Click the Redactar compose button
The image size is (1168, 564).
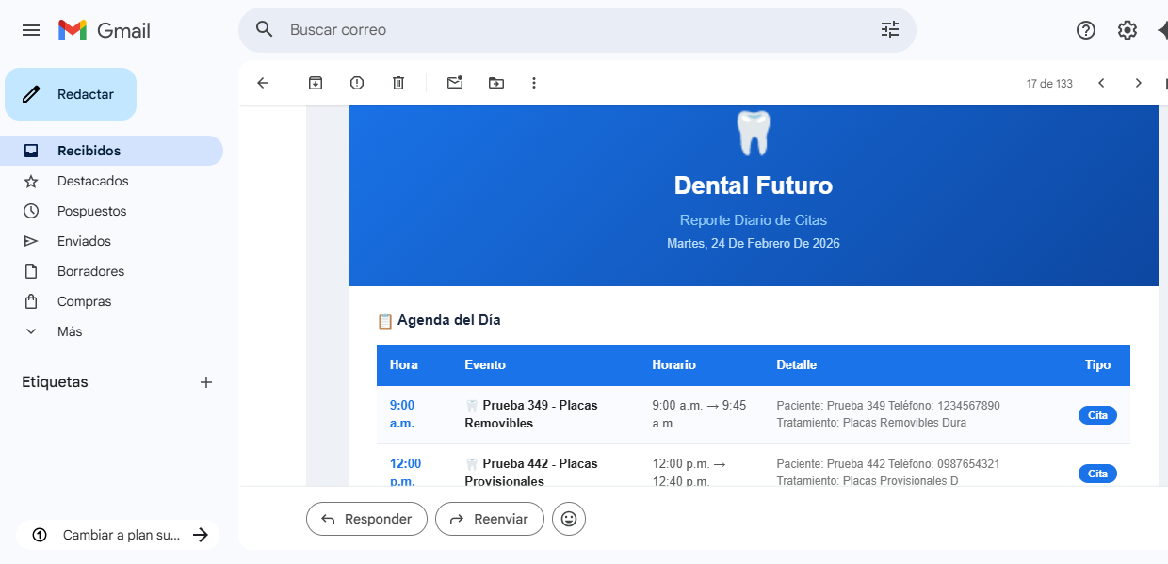pyautogui.click(x=71, y=94)
